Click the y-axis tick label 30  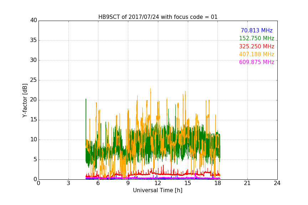pyautogui.click(x=34, y=60)
